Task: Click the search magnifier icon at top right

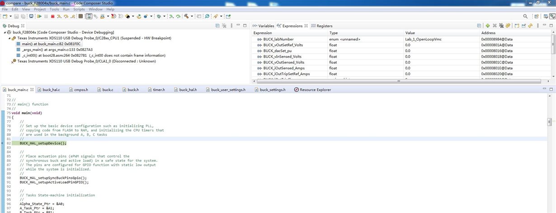Action: (x=525, y=16)
